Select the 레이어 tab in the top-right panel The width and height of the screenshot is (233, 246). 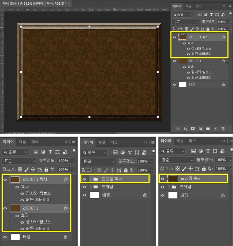(177, 6)
